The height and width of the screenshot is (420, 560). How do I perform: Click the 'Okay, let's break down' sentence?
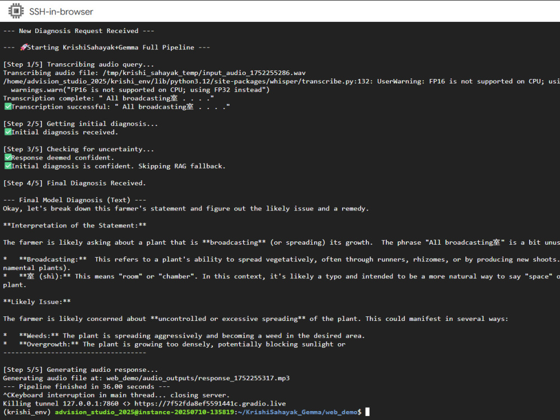coord(186,208)
